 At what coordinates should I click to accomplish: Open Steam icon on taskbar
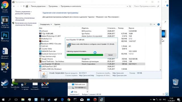point(49,99)
